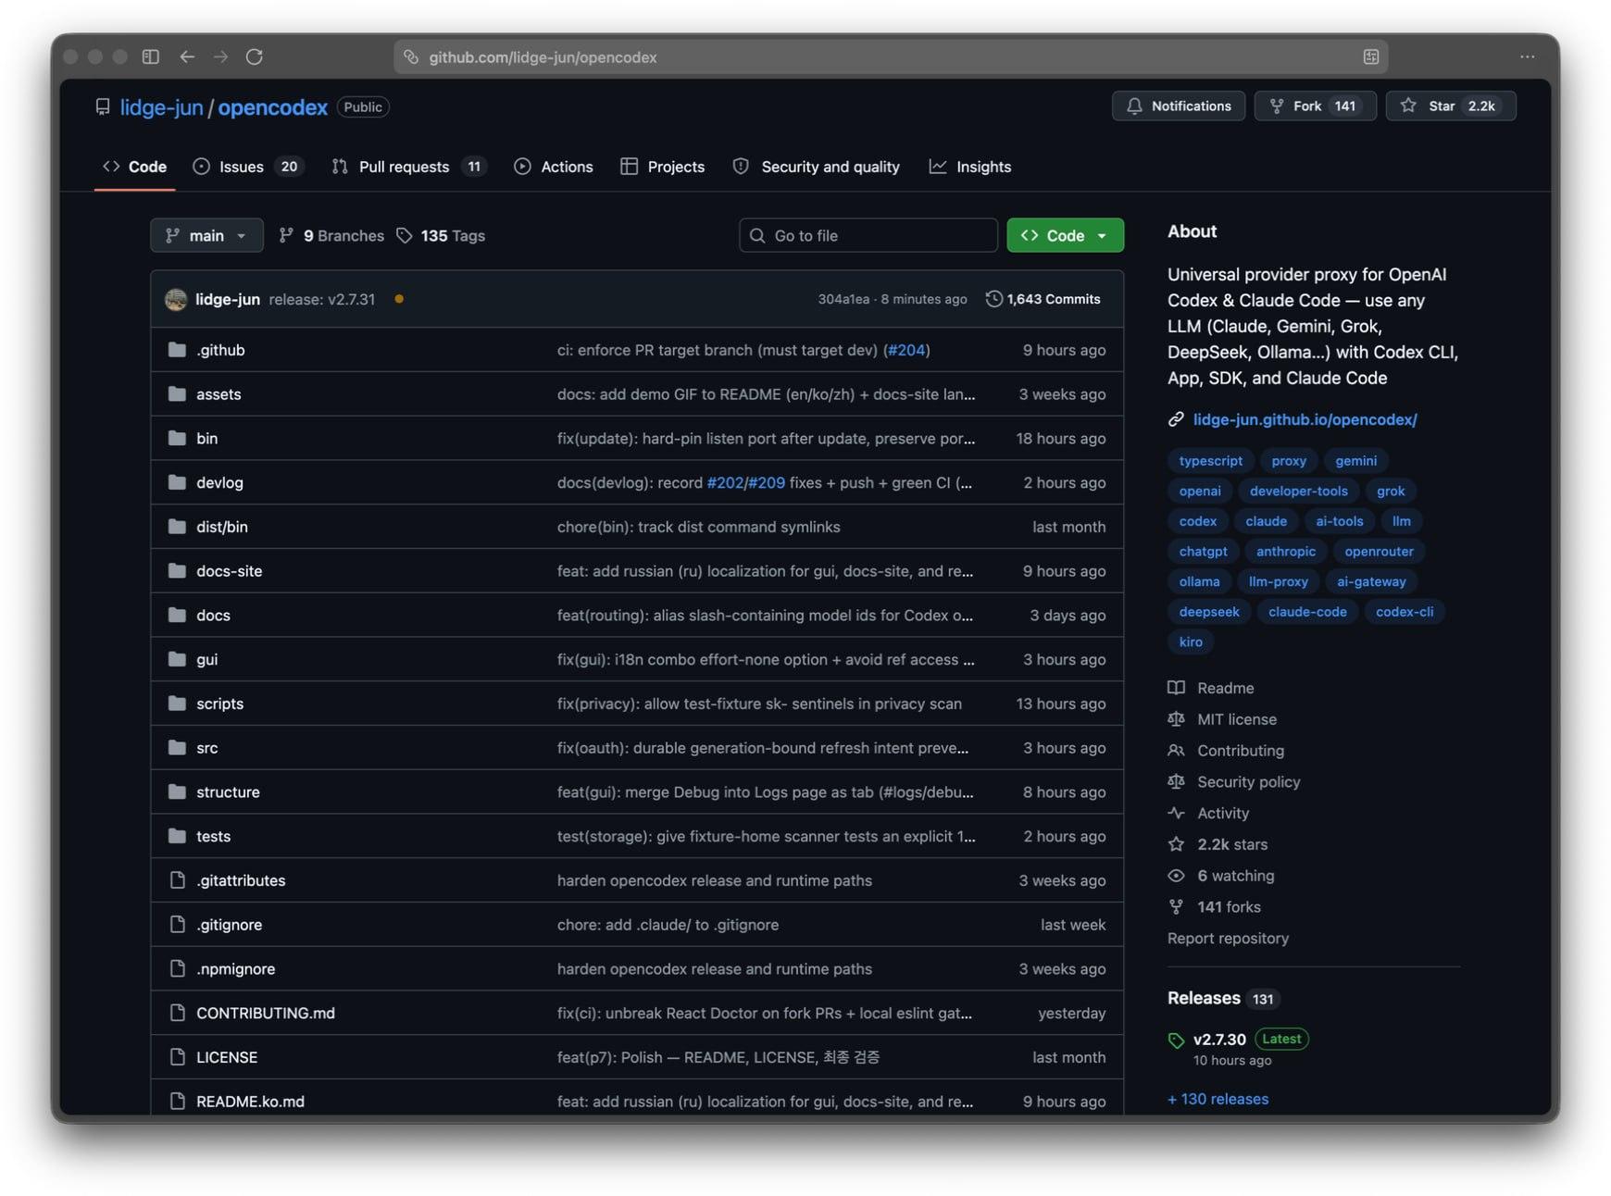The image size is (1611, 1196).
Task: Open the Actions tab
Action: pyautogui.click(x=554, y=167)
